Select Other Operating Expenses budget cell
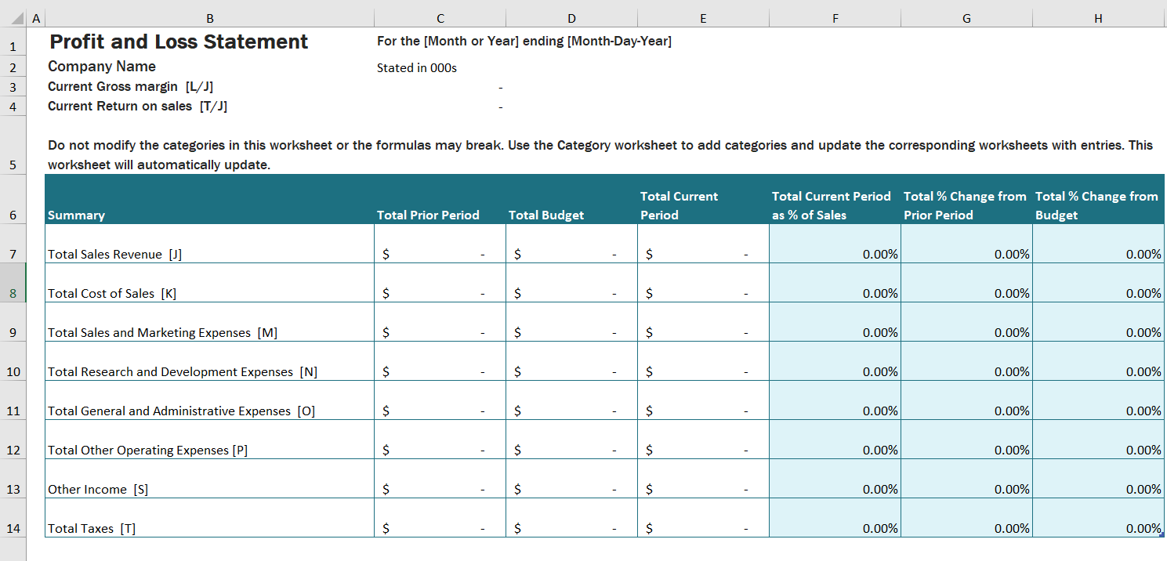The height and width of the screenshot is (561, 1167). [572, 440]
